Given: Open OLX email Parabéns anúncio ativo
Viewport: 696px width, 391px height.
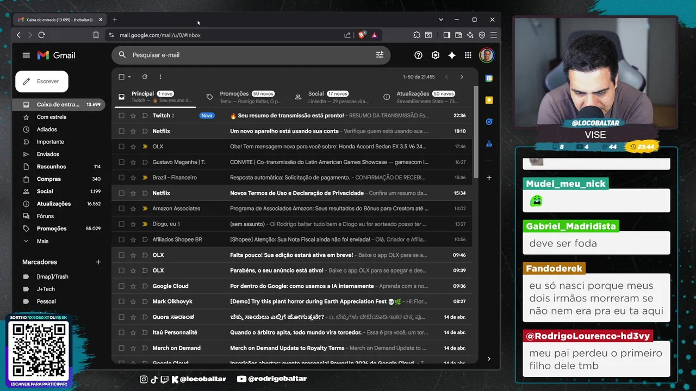Looking at the screenshot, I should pyautogui.click(x=292, y=270).
